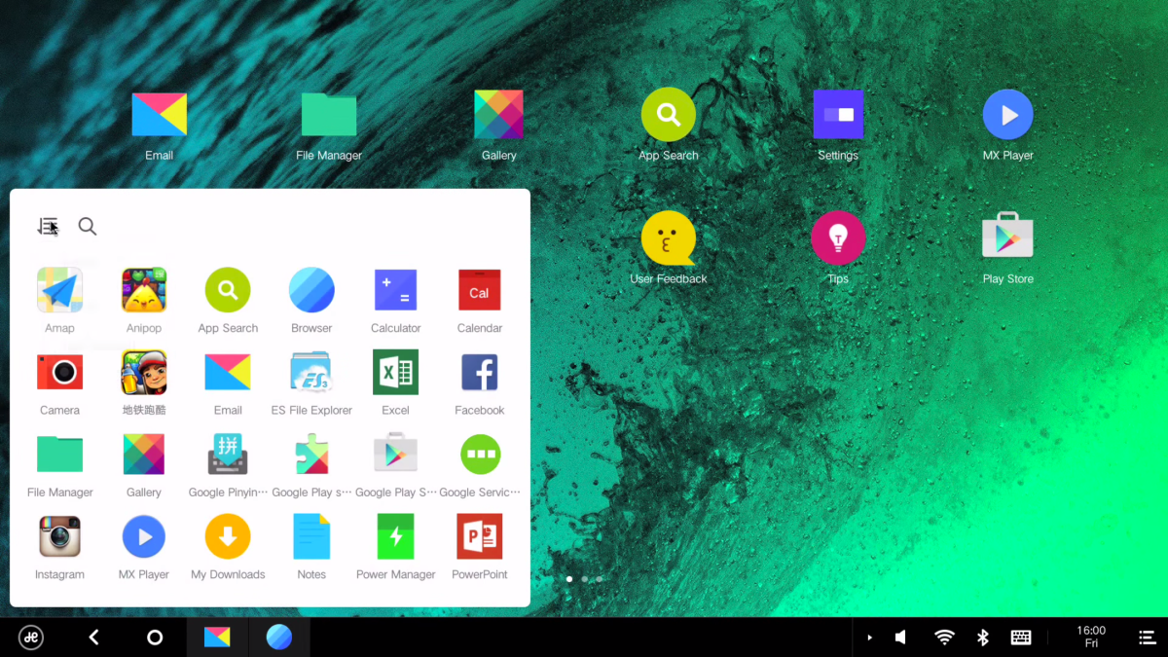Toggle Wi-Fi from the system tray
1168x657 pixels.
(x=944, y=638)
